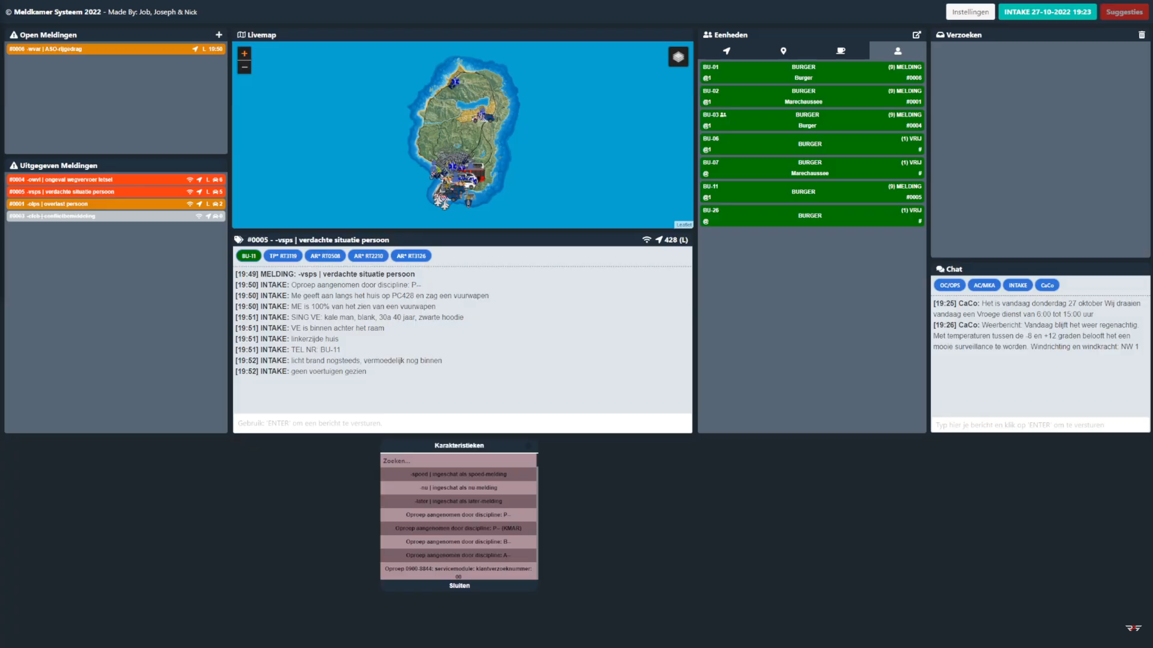Zoom in on the livemap

point(244,54)
